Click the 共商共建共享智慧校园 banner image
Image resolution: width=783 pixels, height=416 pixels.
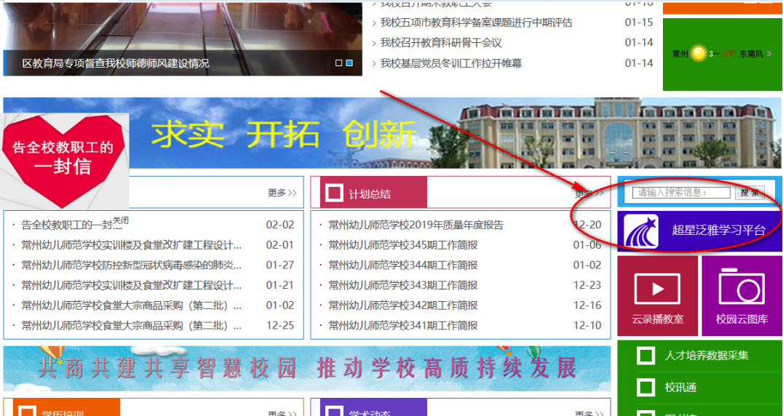click(x=307, y=368)
